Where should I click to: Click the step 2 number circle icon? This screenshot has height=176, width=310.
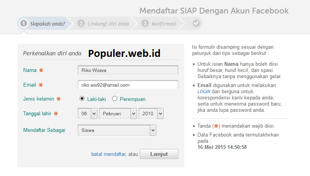tap(81, 24)
